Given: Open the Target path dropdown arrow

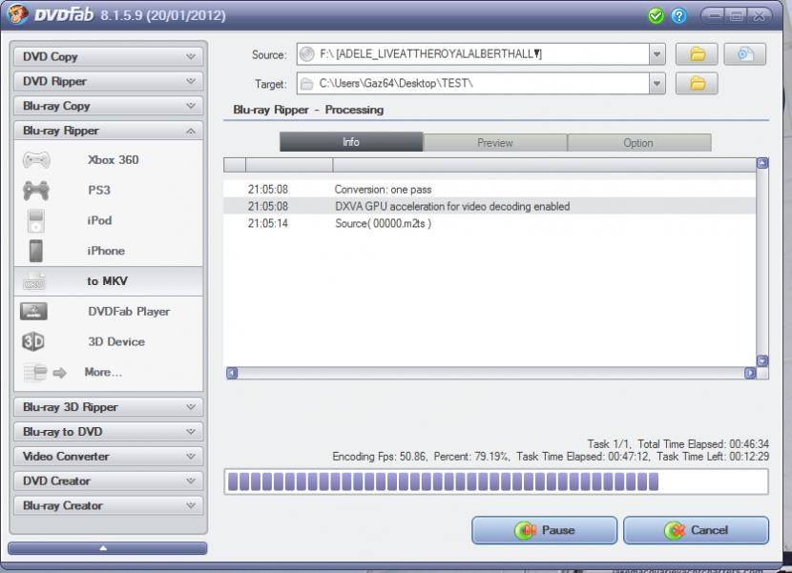Looking at the screenshot, I should pos(657,84).
